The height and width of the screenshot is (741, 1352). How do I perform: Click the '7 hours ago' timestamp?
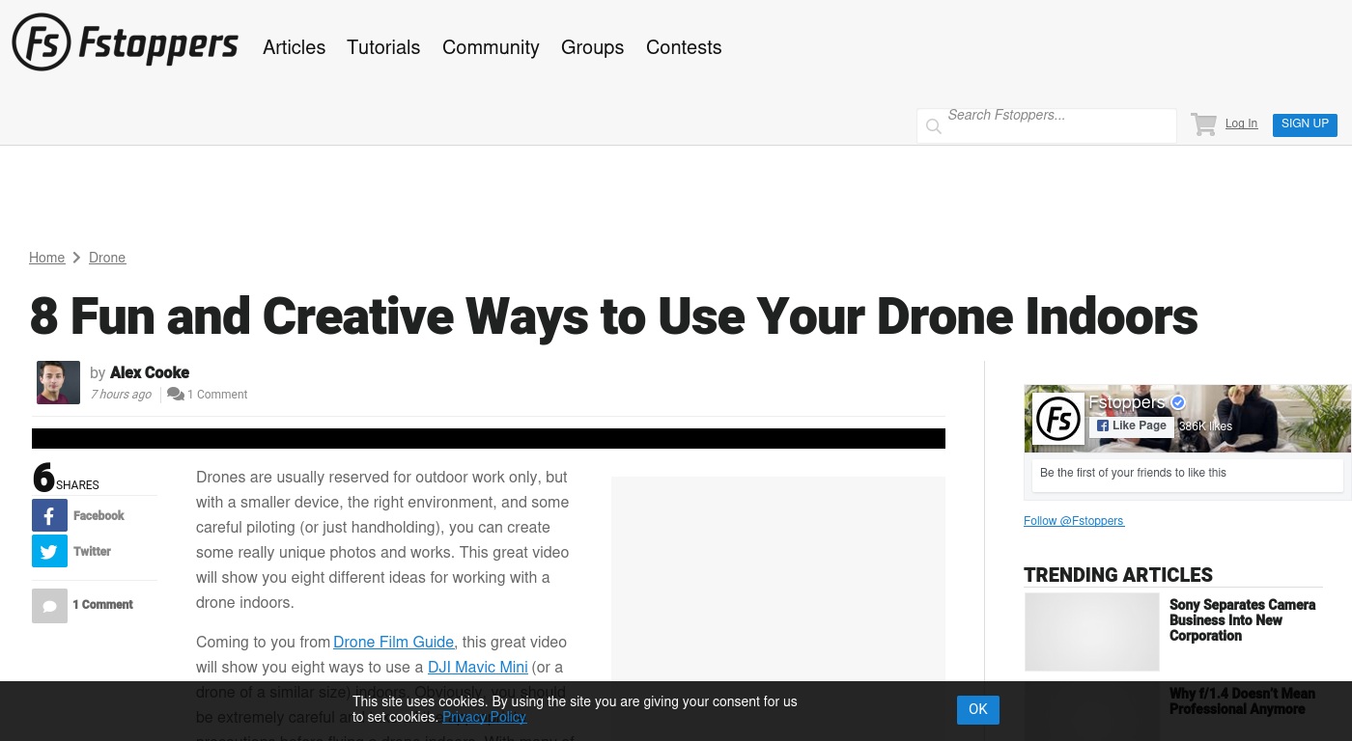pyautogui.click(x=121, y=395)
